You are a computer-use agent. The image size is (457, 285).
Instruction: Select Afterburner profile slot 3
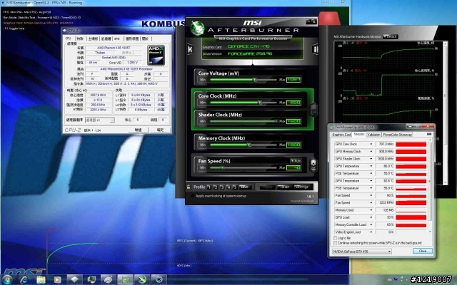click(222, 187)
